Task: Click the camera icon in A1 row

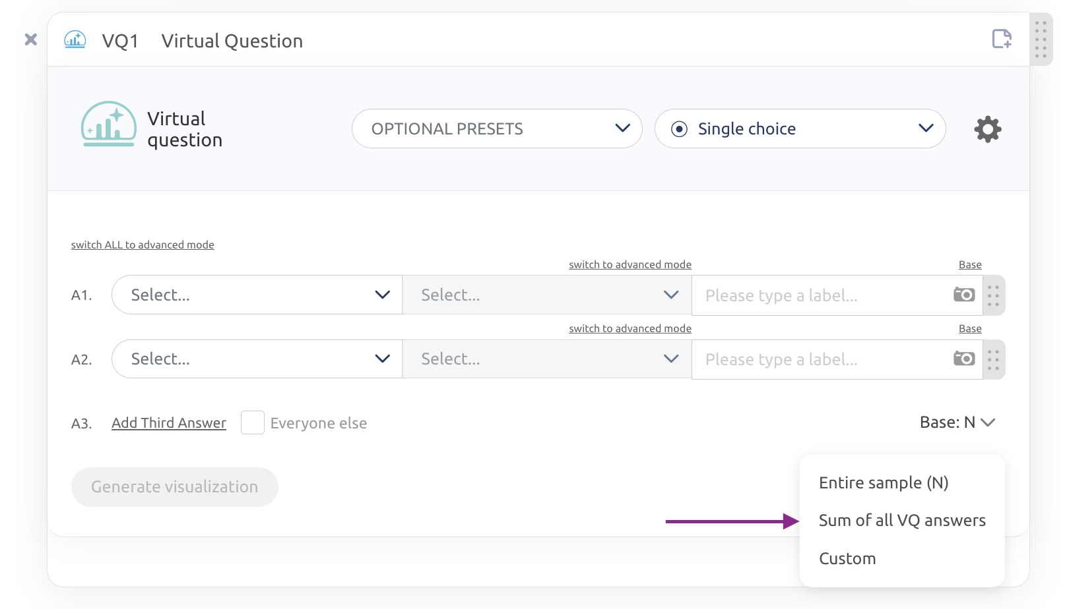Action: tap(964, 295)
